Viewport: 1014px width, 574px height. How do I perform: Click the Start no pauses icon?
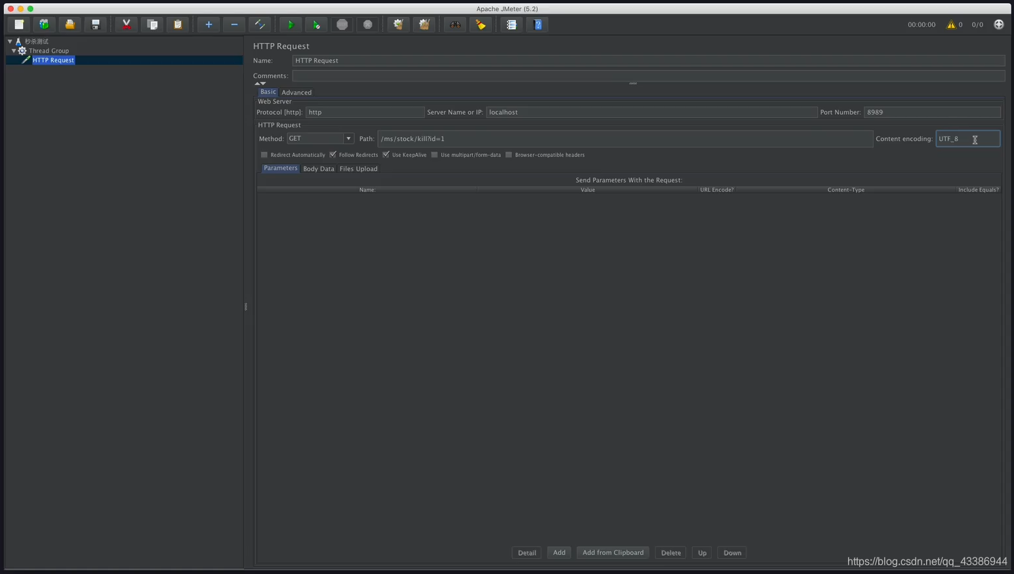(316, 24)
